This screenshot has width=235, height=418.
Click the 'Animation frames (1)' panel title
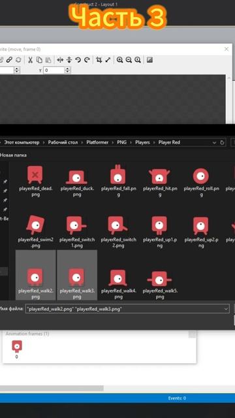pyautogui.click(x=27, y=334)
